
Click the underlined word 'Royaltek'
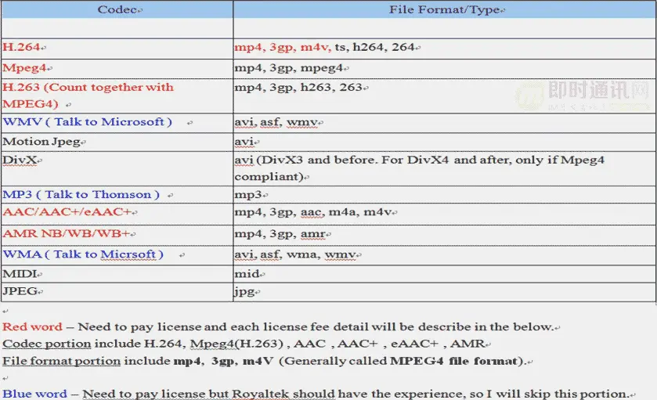pyautogui.click(x=260, y=394)
